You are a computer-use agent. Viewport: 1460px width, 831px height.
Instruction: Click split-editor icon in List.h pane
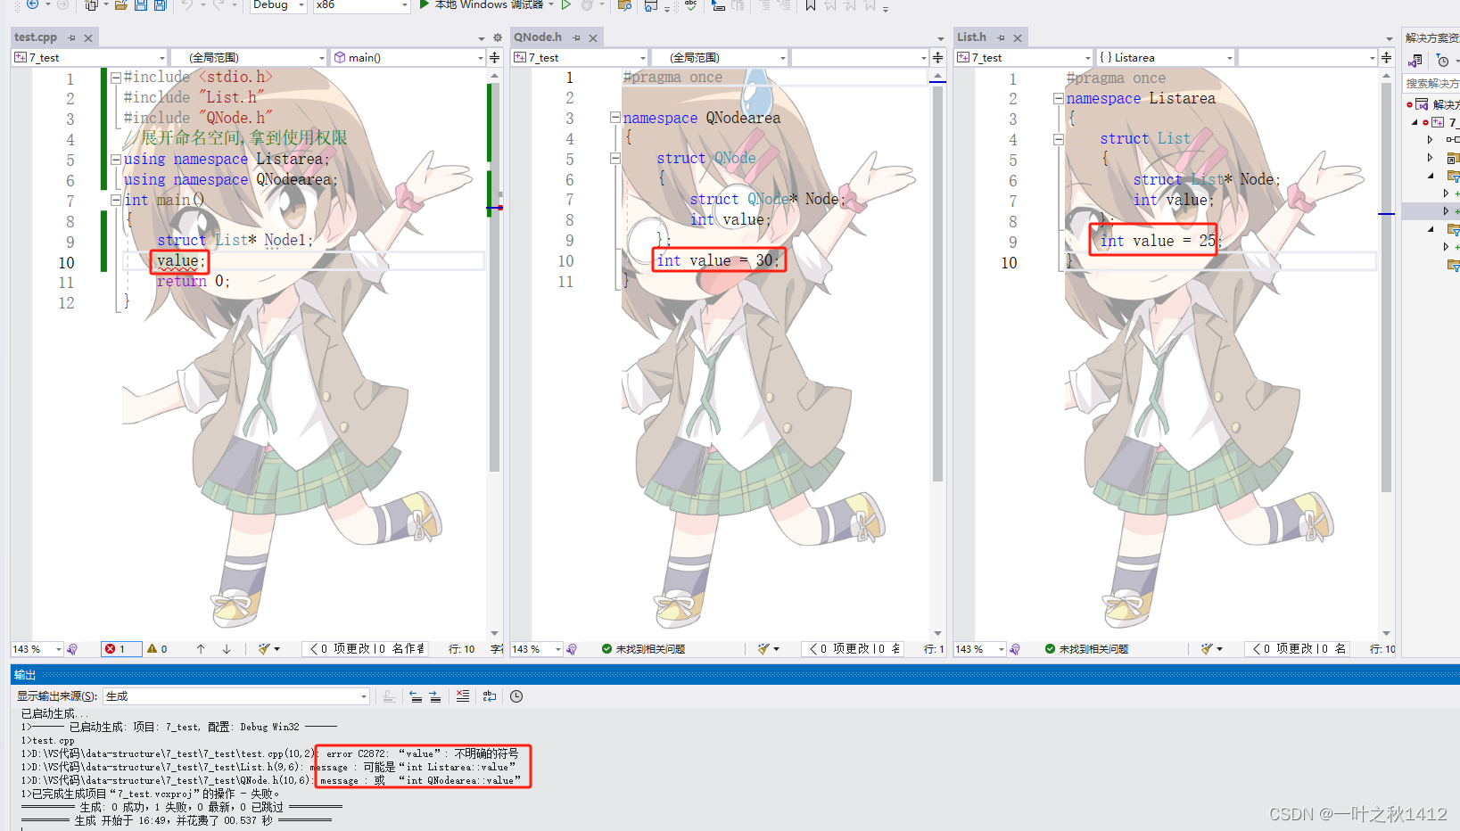tap(1386, 58)
